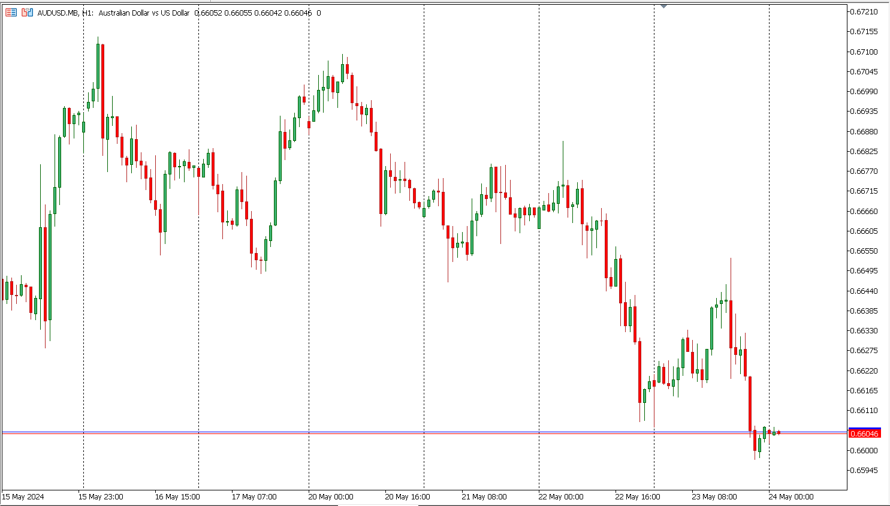Click the '24 May 00:00' time label

791,497
